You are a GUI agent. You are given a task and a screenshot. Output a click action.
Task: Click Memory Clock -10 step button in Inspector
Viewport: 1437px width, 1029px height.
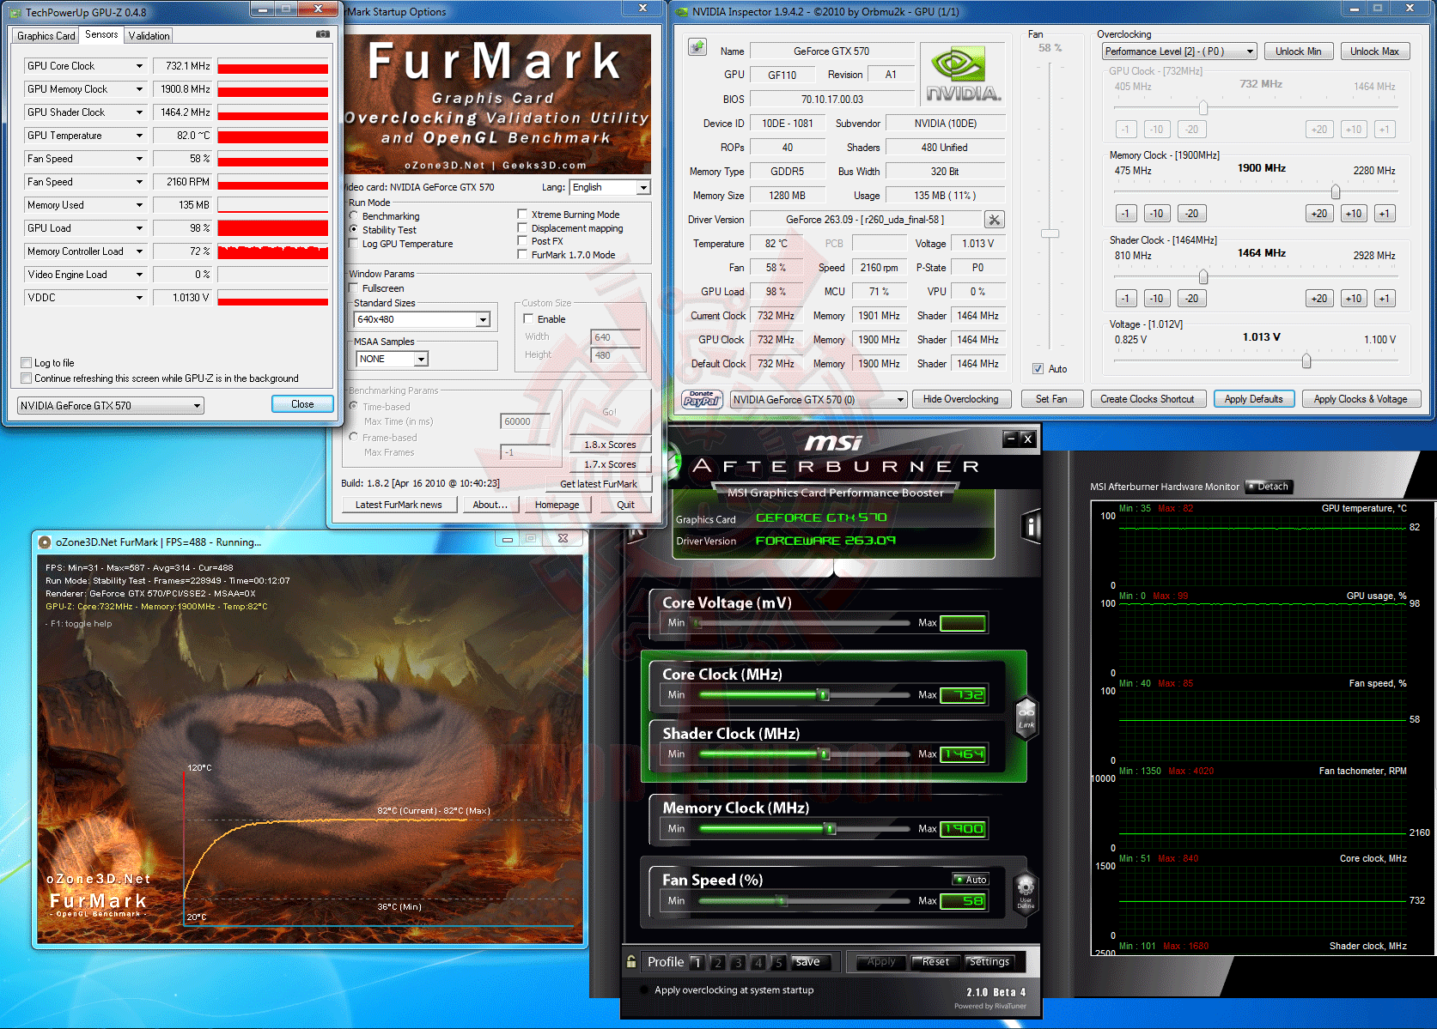pos(1157,214)
